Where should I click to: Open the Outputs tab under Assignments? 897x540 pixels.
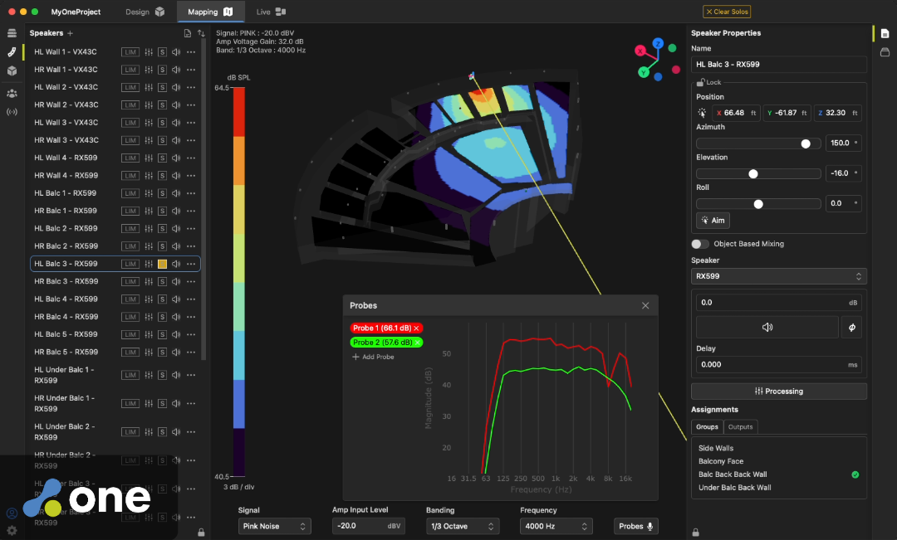tap(740, 426)
